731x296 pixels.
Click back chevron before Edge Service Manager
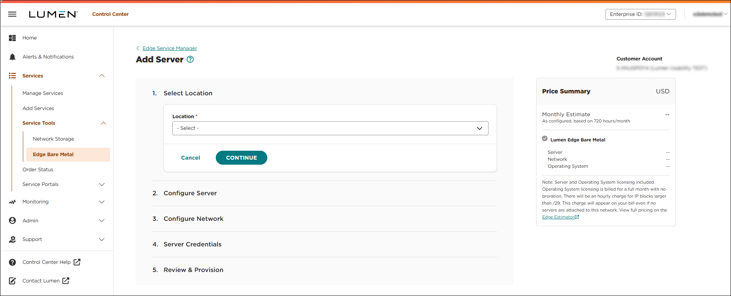pos(138,48)
